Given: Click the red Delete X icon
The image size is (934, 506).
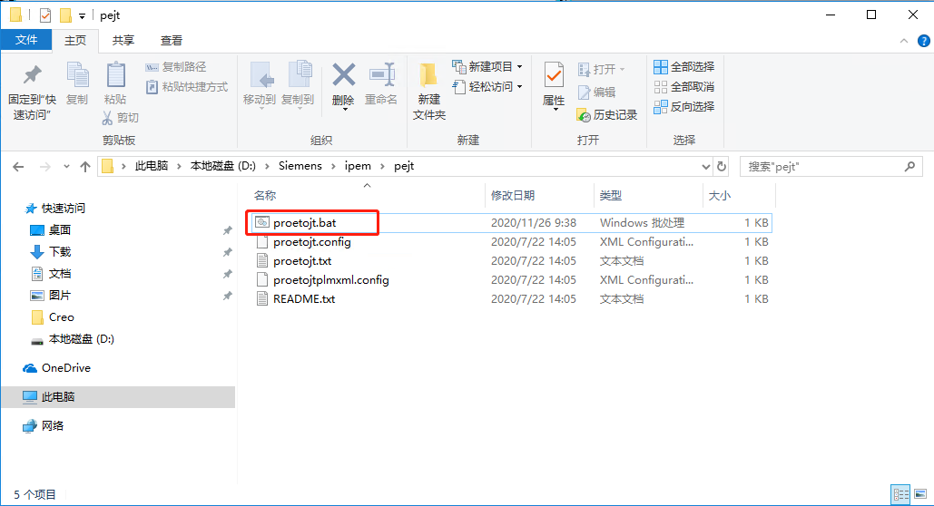Looking at the screenshot, I should tap(344, 75).
